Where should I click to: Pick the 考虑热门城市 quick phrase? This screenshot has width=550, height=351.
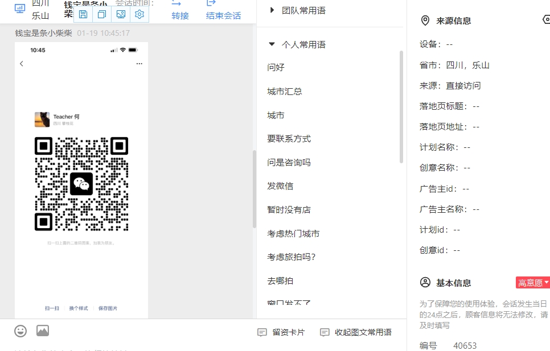pos(293,234)
